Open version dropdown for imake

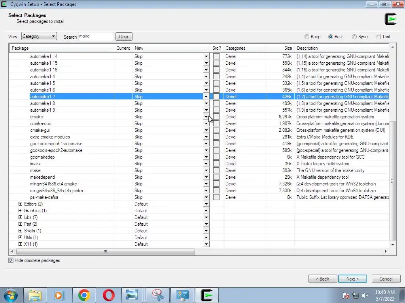pyautogui.click(x=206, y=164)
